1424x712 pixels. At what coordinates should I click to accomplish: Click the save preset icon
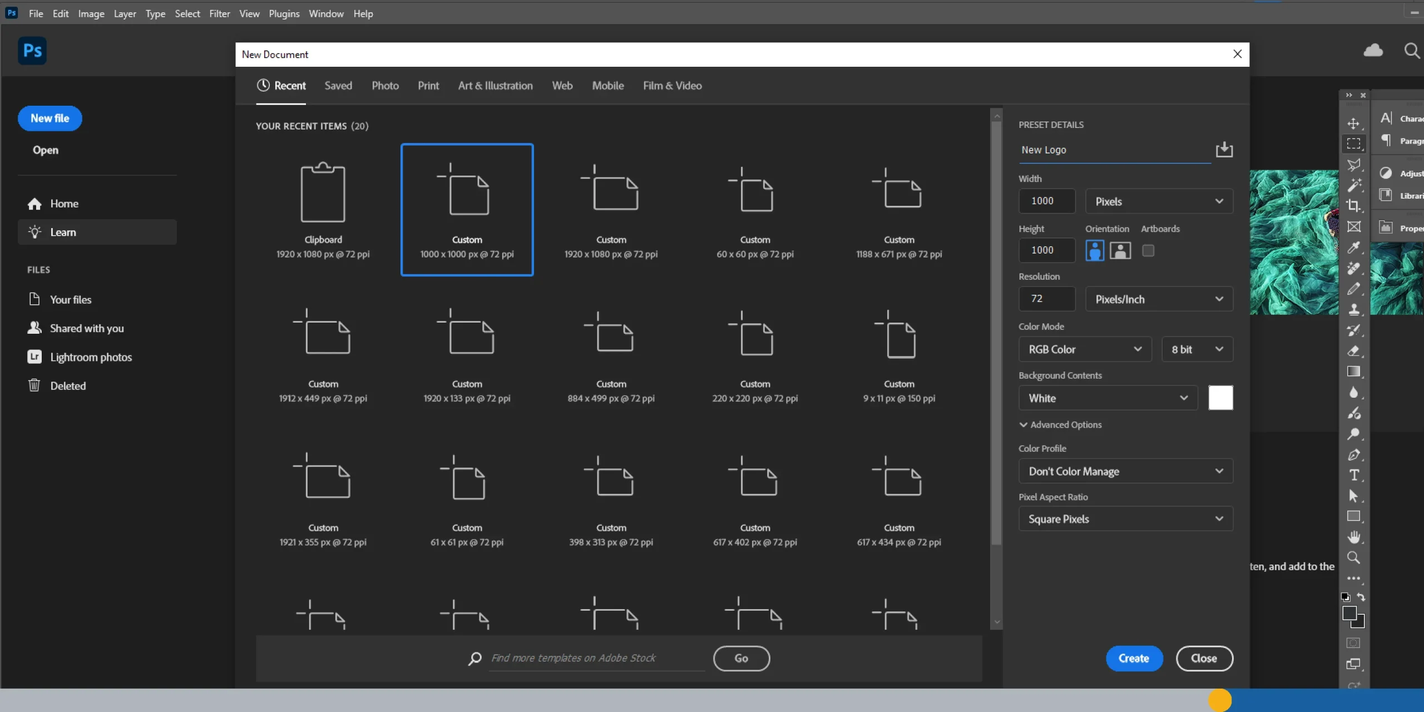tap(1224, 150)
